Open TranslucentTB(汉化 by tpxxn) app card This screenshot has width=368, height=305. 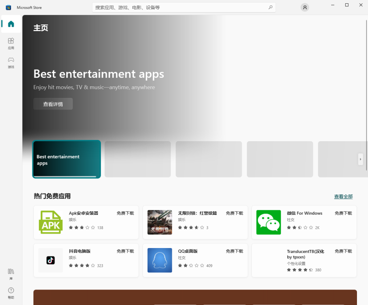304,260
